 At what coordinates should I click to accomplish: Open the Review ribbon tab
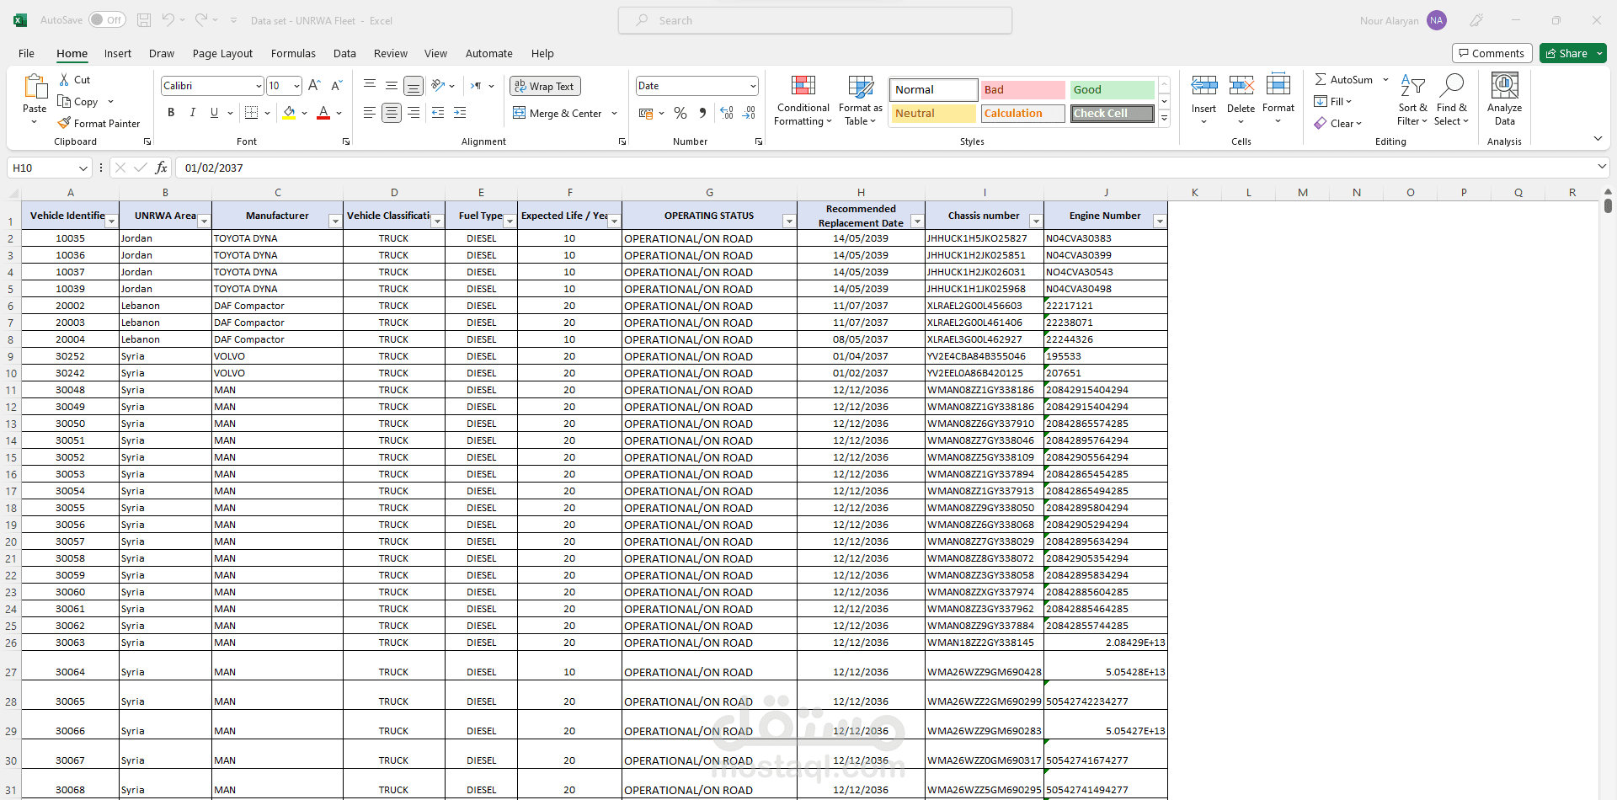point(390,53)
